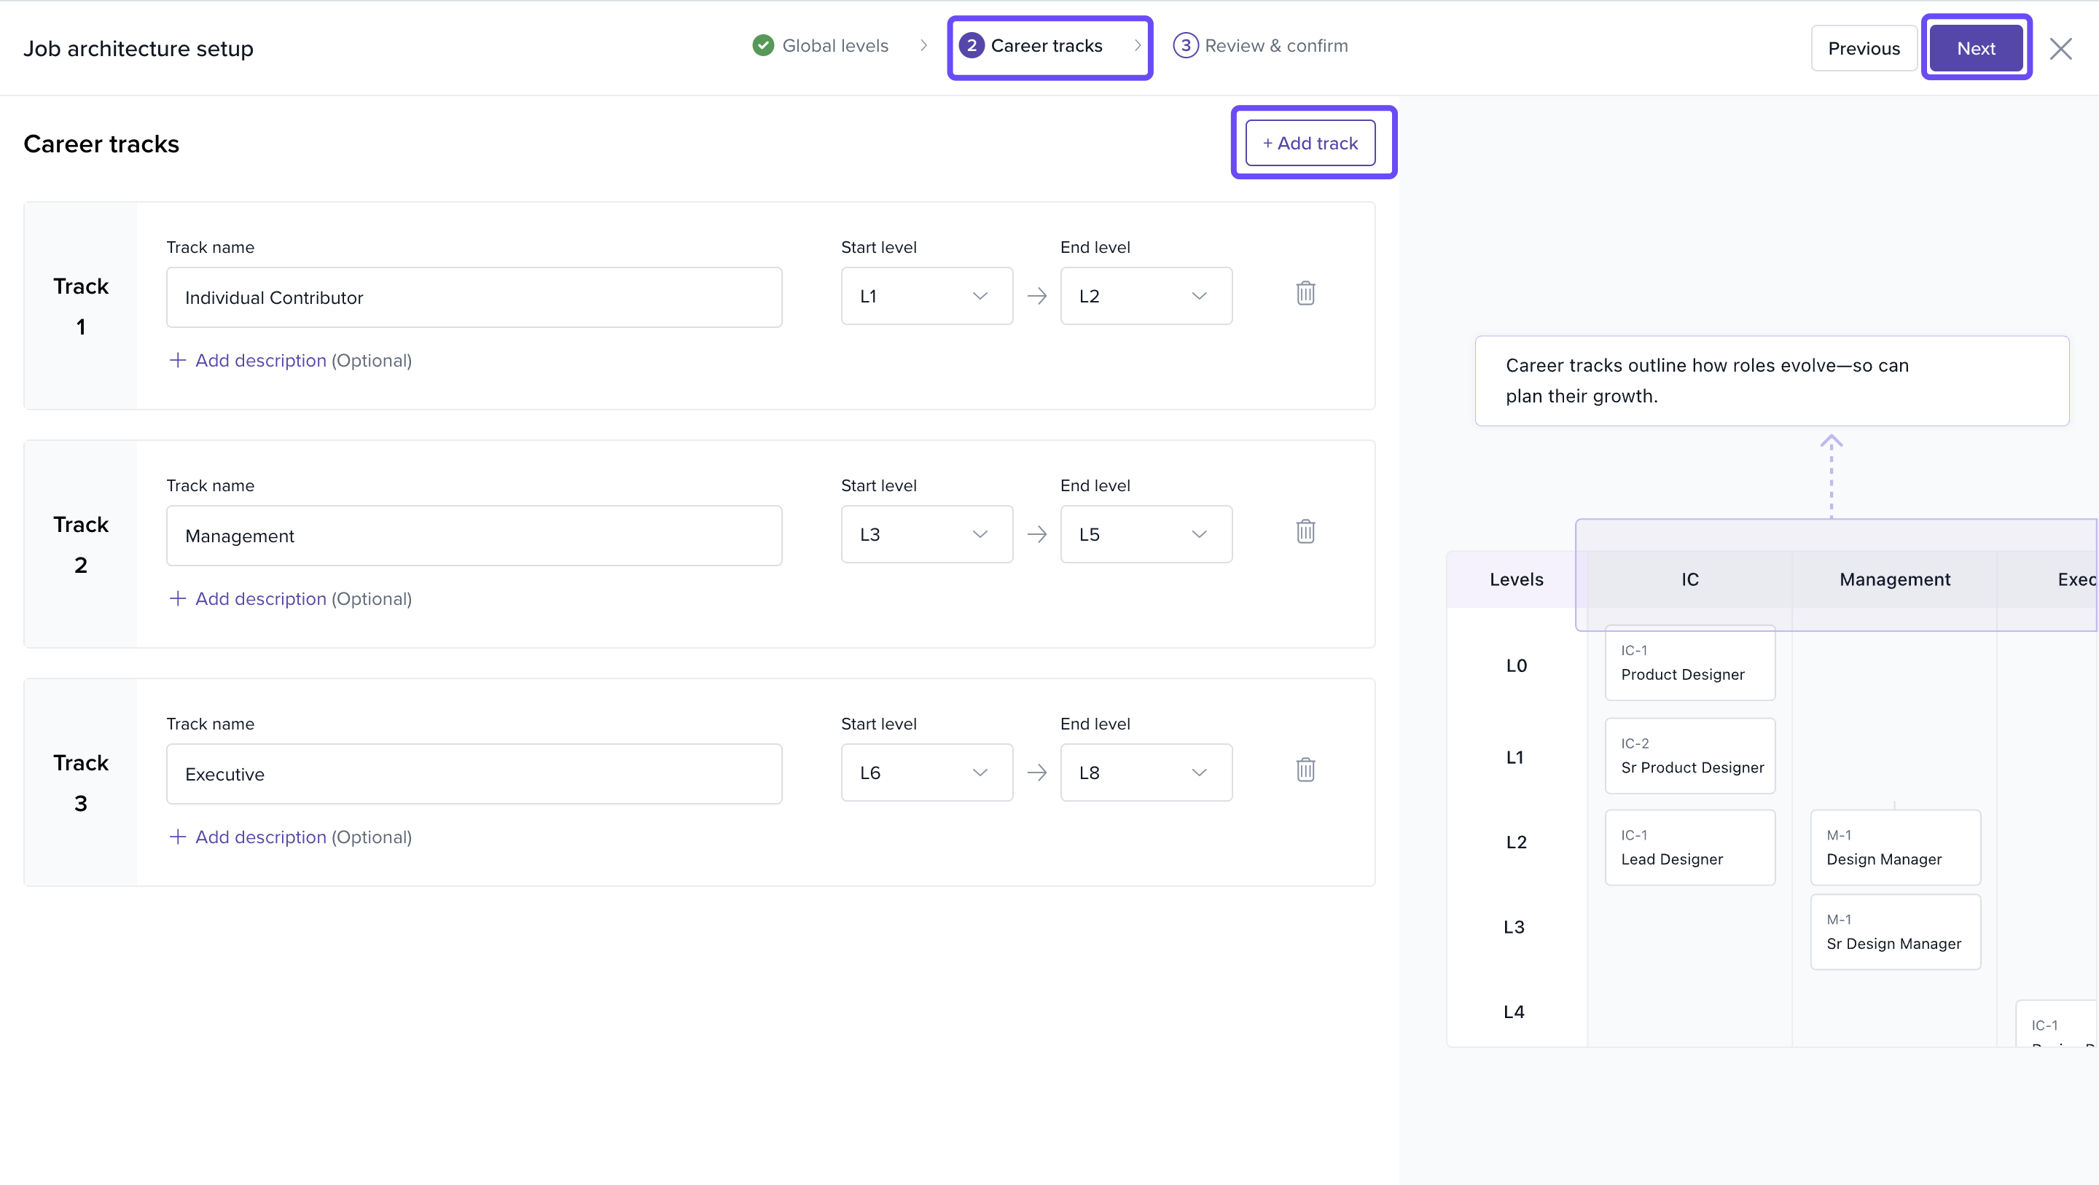Delete the Management track via trash icon
The height and width of the screenshot is (1185, 2099).
[1305, 532]
